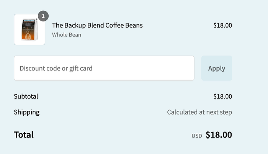The height and width of the screenshot is (154, 268).
Task: Click the Subtotal label
Action: pyautogui.click(x=26, y=96)
